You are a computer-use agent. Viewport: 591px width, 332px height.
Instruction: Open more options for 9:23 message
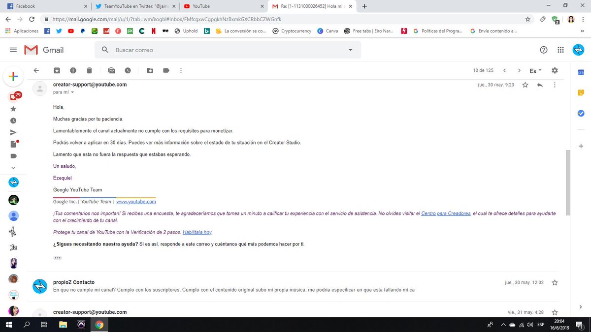[555, 85]
